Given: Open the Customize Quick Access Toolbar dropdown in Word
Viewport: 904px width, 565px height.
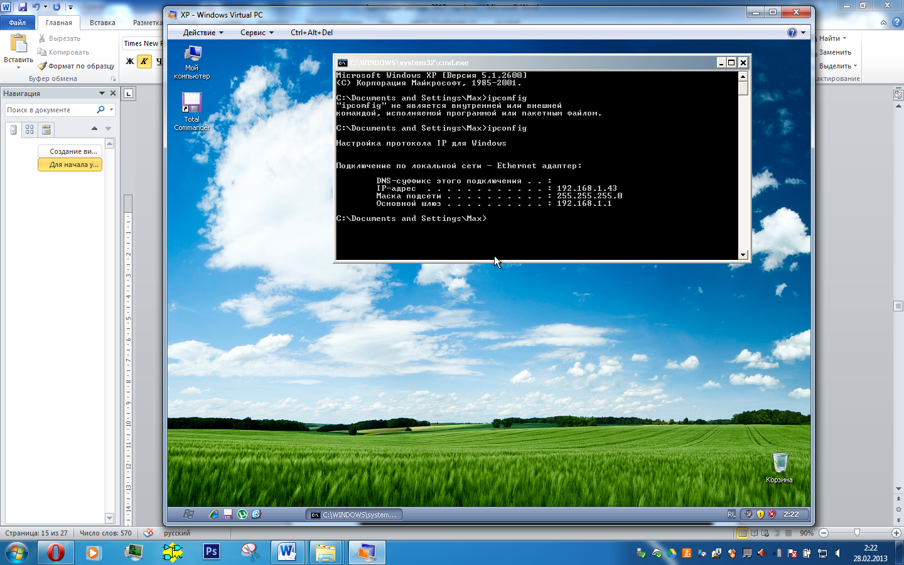Looking at the screenshot, I should coord(70,8).
